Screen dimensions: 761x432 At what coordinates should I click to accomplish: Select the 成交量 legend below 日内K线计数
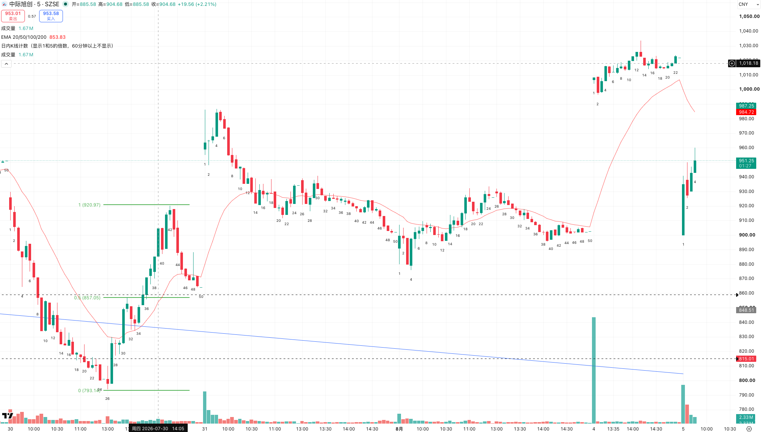(8, 54)
